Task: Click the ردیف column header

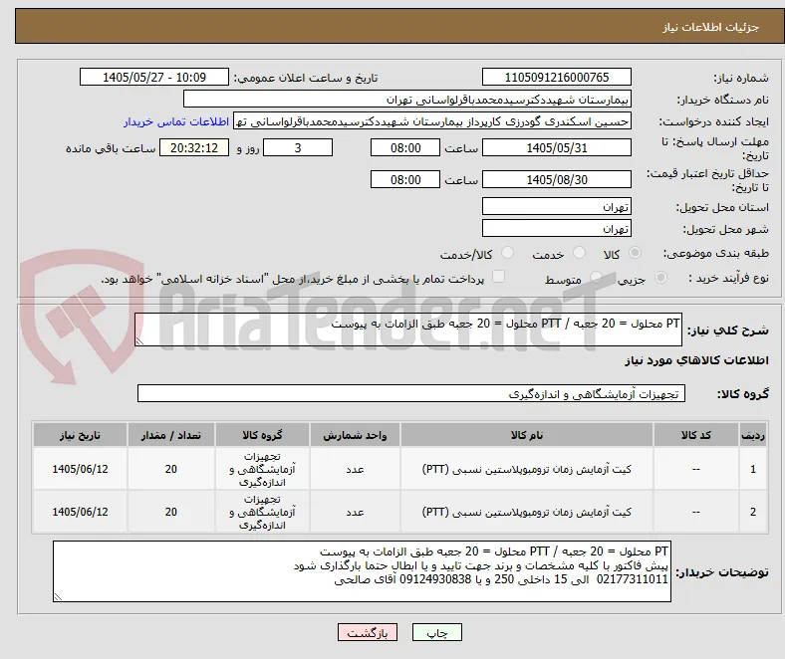Action: click(x=752, y=435)
